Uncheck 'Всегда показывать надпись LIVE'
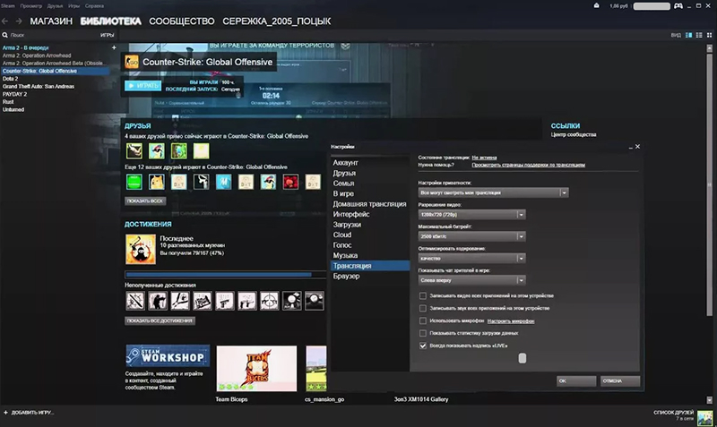Screen dimensions: 717x427 pos(423,346)
